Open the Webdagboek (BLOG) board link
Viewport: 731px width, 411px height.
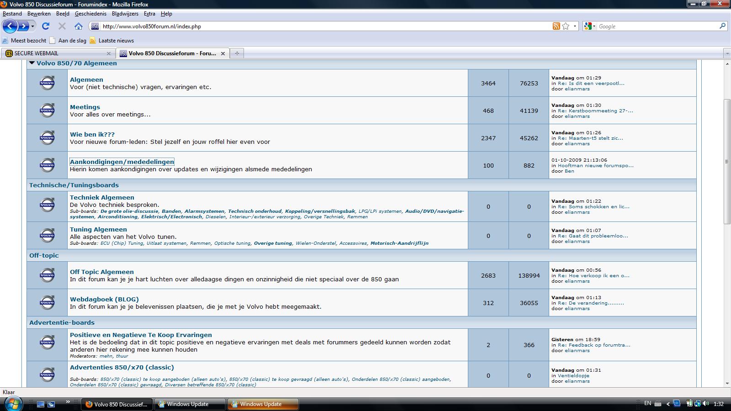pyautogui.click(x=104, y=299)
